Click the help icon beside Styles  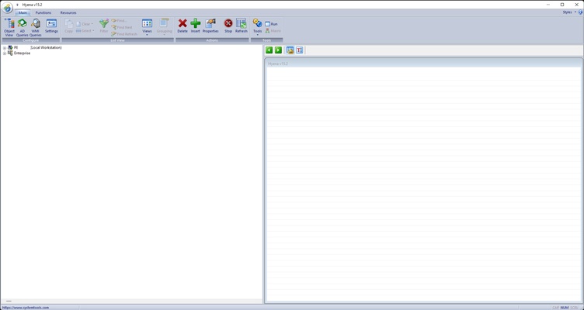(x=581, y=12)
